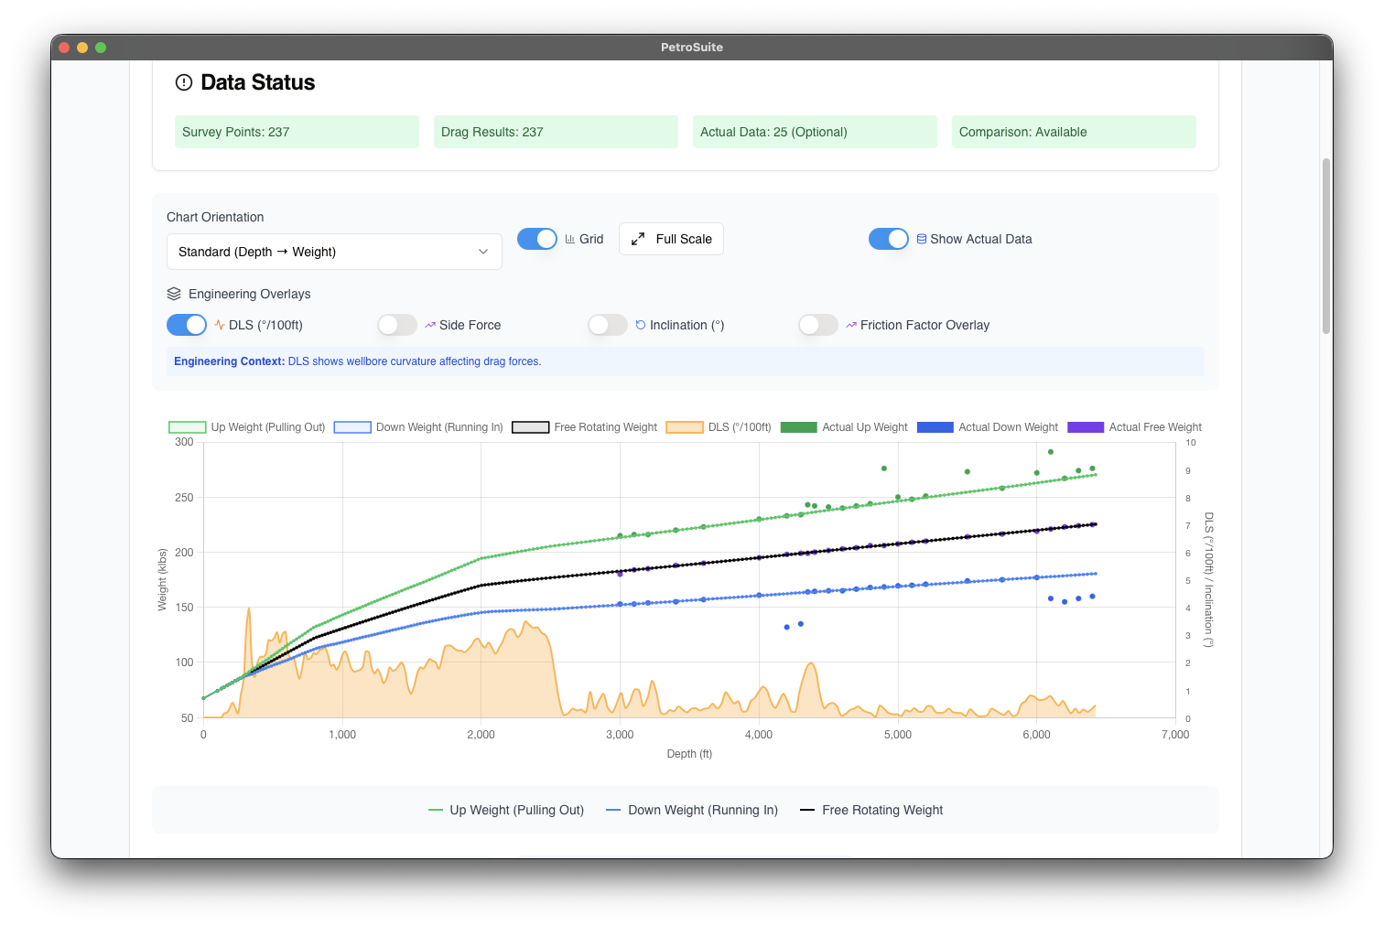
Task: Turn off Show Actual Data
Action: point(889,239)
